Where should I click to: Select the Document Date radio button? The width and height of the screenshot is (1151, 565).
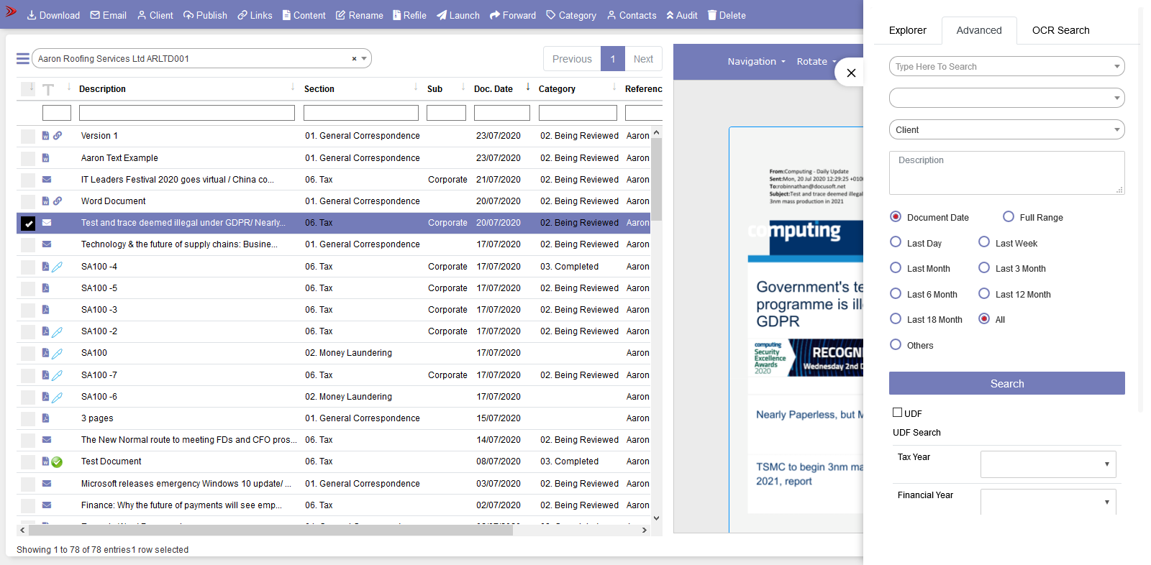(x=896, y=216)
